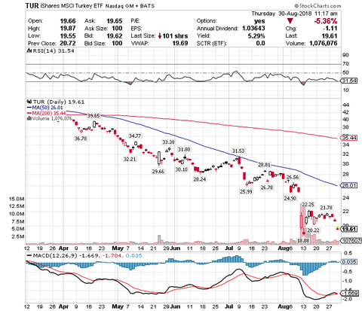Viewport: 362px width, 311px height.
Task: Click the 36.78 low price label
Action: 81,138
